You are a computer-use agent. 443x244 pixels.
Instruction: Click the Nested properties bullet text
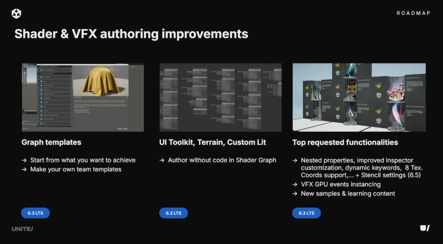click(x=362, y=167)
